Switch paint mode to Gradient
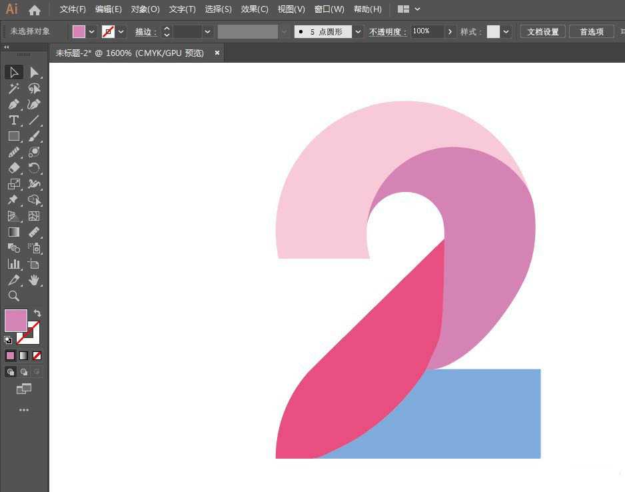625x492 pixels. pos(23,355)
